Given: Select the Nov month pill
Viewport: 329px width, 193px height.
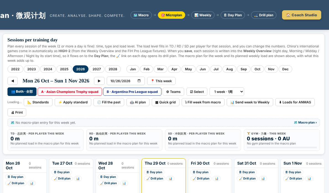Looking at the screenshot, I should pyautogui.click(x=271, y=69).
